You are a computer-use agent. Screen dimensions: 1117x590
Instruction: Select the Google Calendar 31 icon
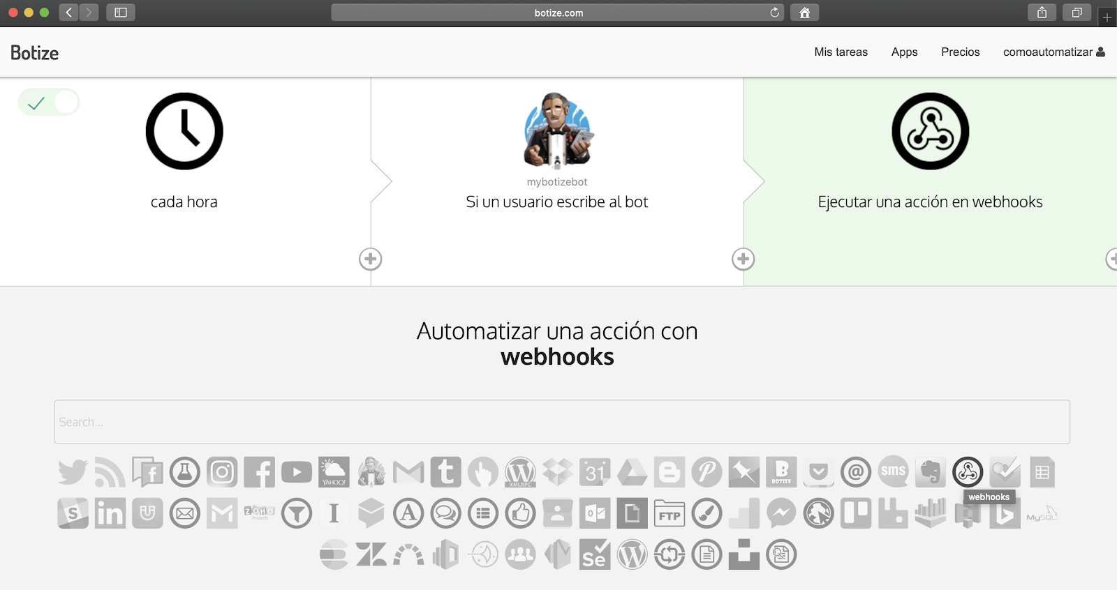click(x=595, y=472)
